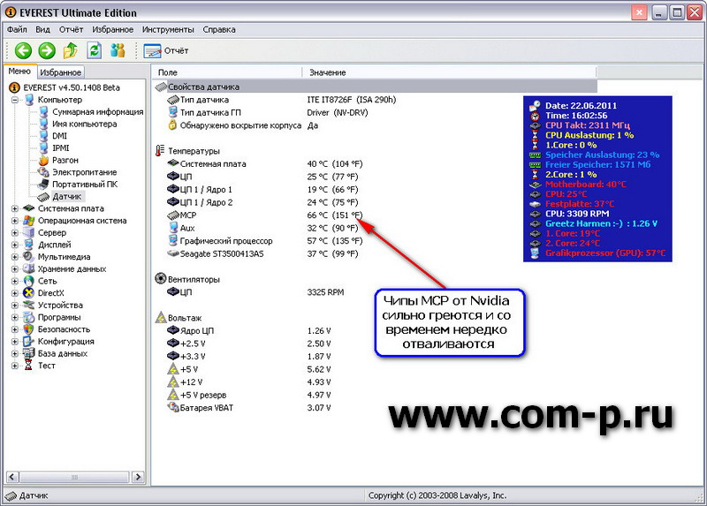Image resolution: width=707 pixels, height=506 pixels.
Task: Click the DMI icon in tree
Action: (x=43, y=136)
